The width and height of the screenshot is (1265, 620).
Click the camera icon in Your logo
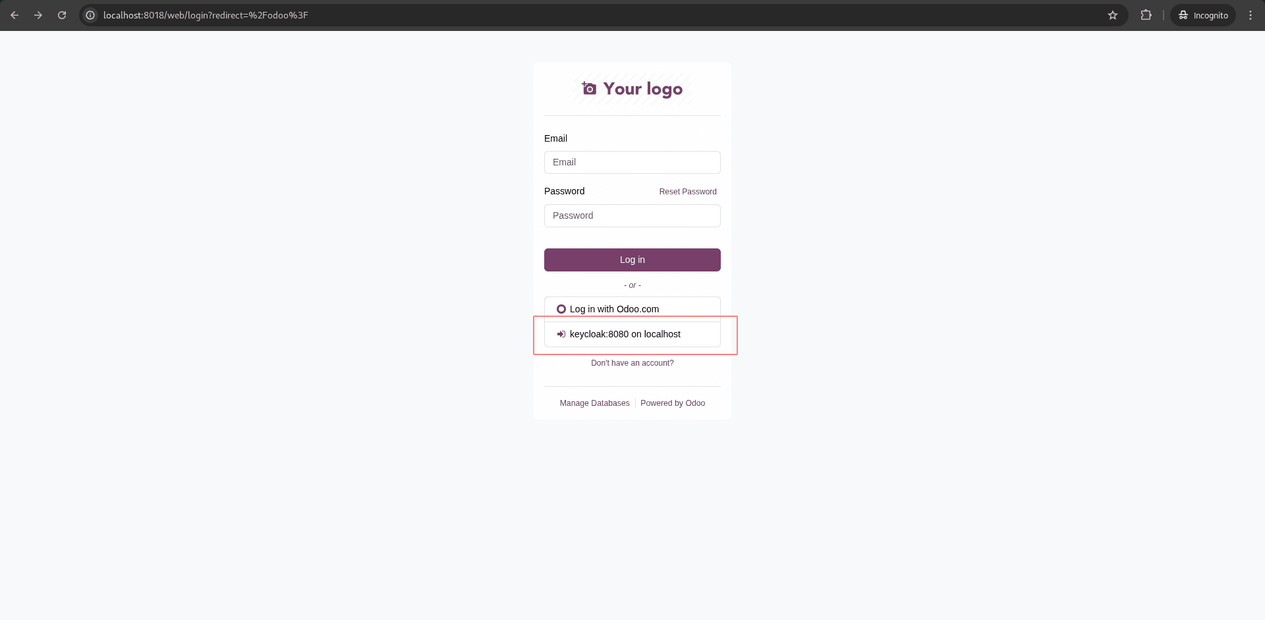tap(588, 89)
